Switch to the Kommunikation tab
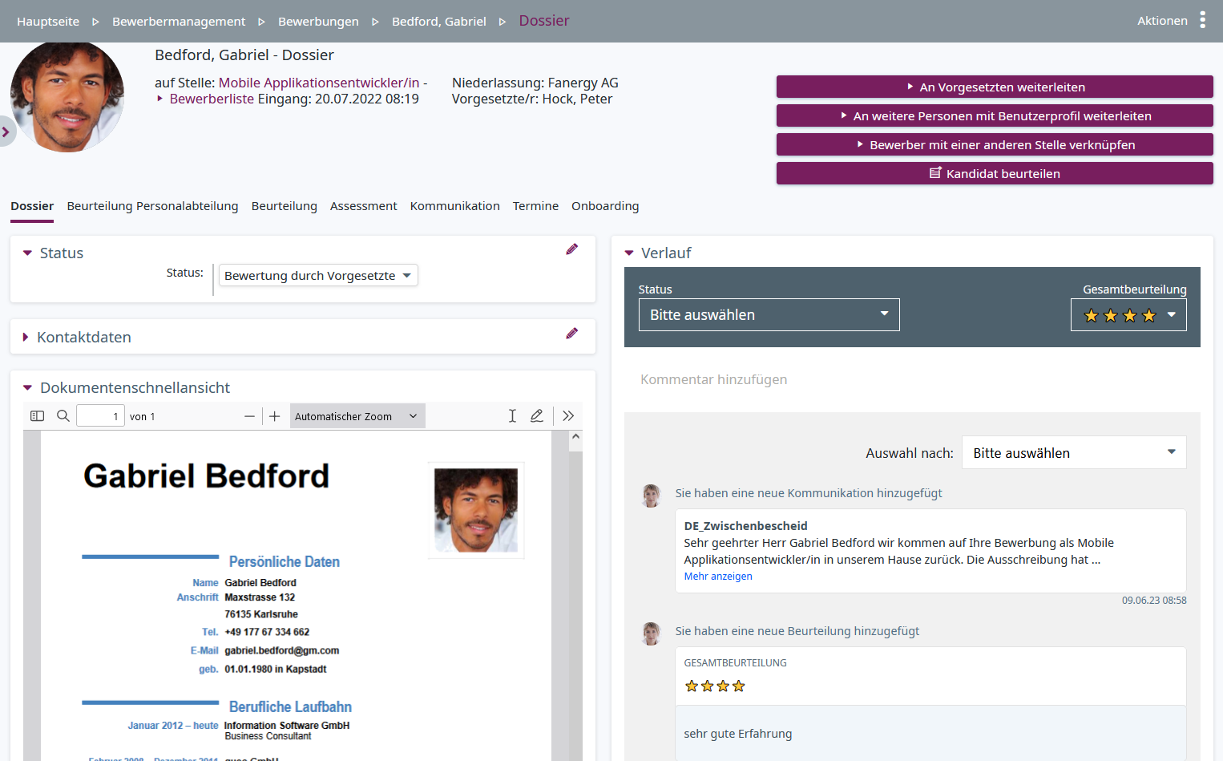1223x761 pixels. point(454,206)
